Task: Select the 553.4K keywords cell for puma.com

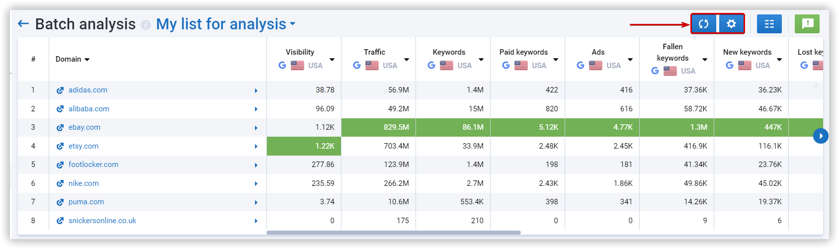Action: (453, 202)
